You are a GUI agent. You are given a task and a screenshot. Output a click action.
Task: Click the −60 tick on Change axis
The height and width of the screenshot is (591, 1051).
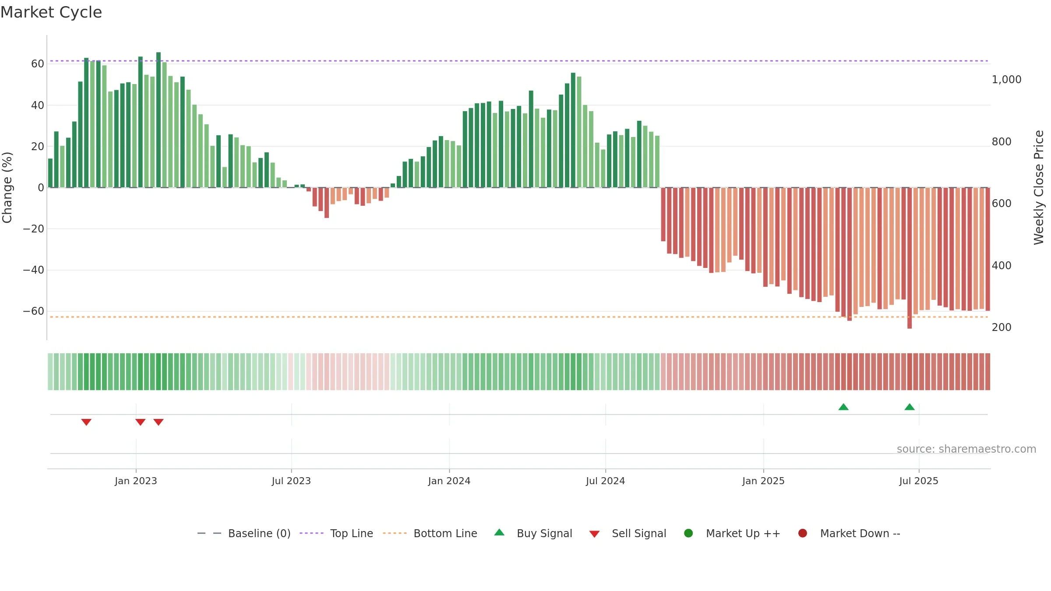coord(34,311)
